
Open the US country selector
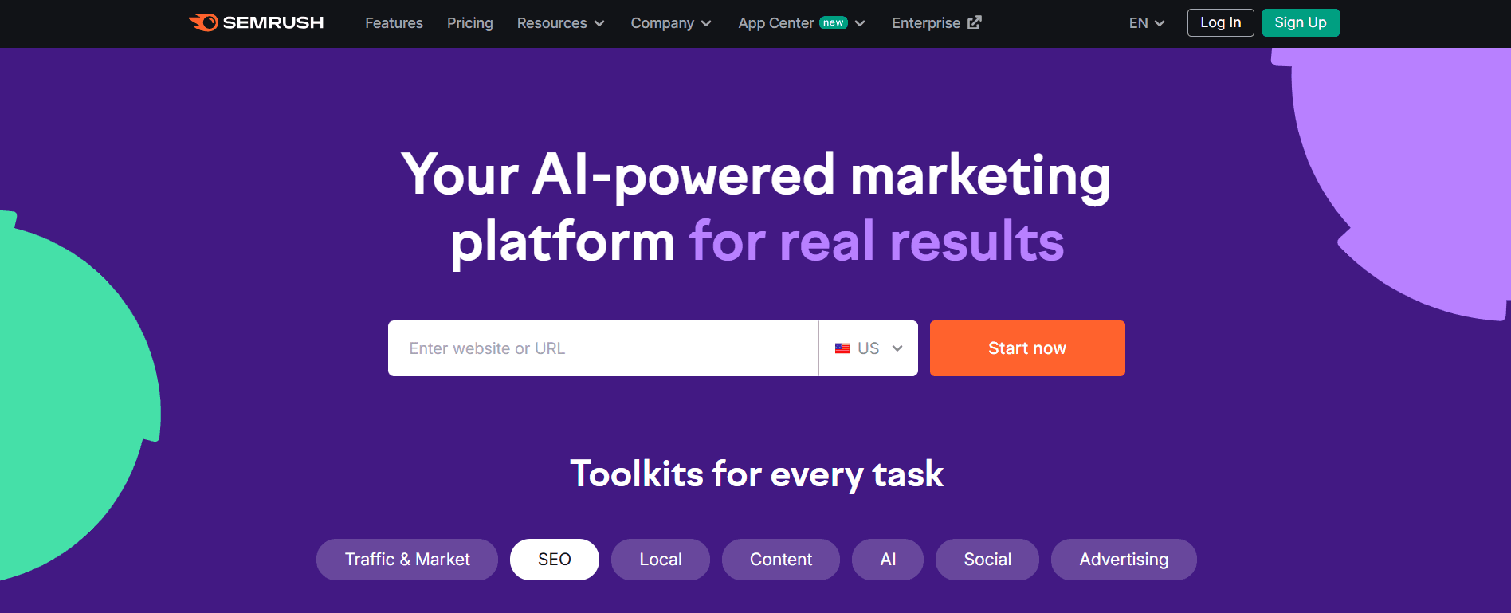pos(868,348)
